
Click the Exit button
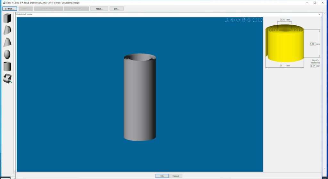tap(117, 9)
